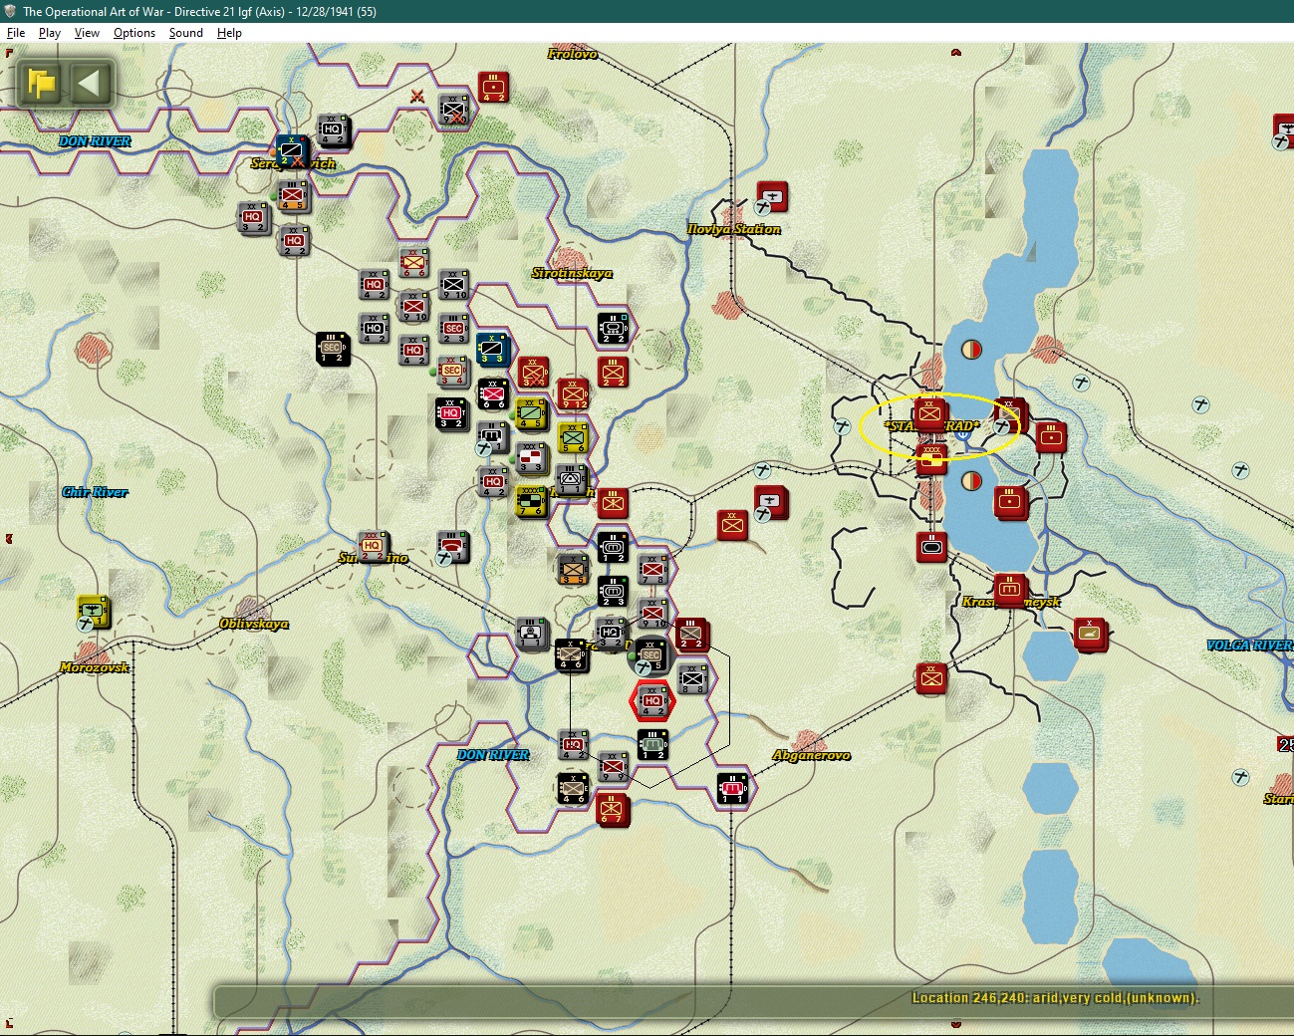The image size is (1294, 1036).
Task: Click the back arrow button
Action: (91, 84)
